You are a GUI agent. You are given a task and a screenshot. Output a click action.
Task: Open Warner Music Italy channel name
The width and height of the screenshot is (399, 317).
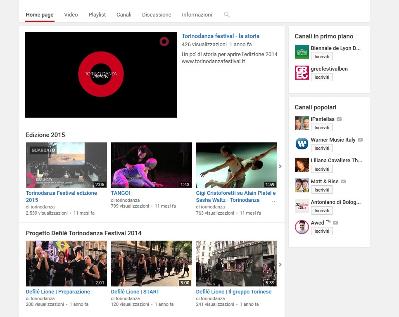click(x=333, y=140)
